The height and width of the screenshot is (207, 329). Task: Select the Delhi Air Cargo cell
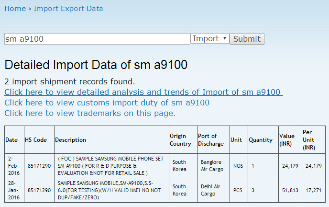coord(211,190)
